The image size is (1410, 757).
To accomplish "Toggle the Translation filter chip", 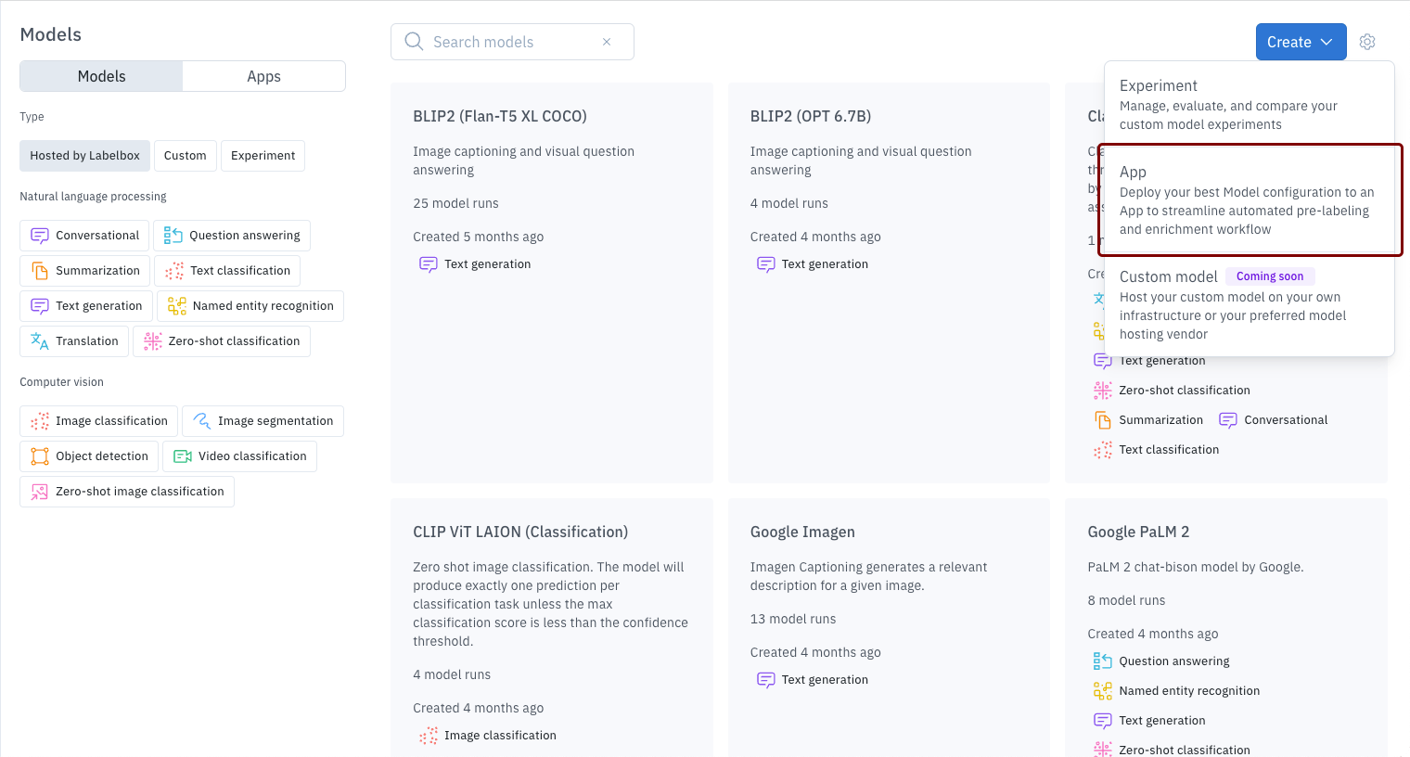I will click(x=74, y=341).
